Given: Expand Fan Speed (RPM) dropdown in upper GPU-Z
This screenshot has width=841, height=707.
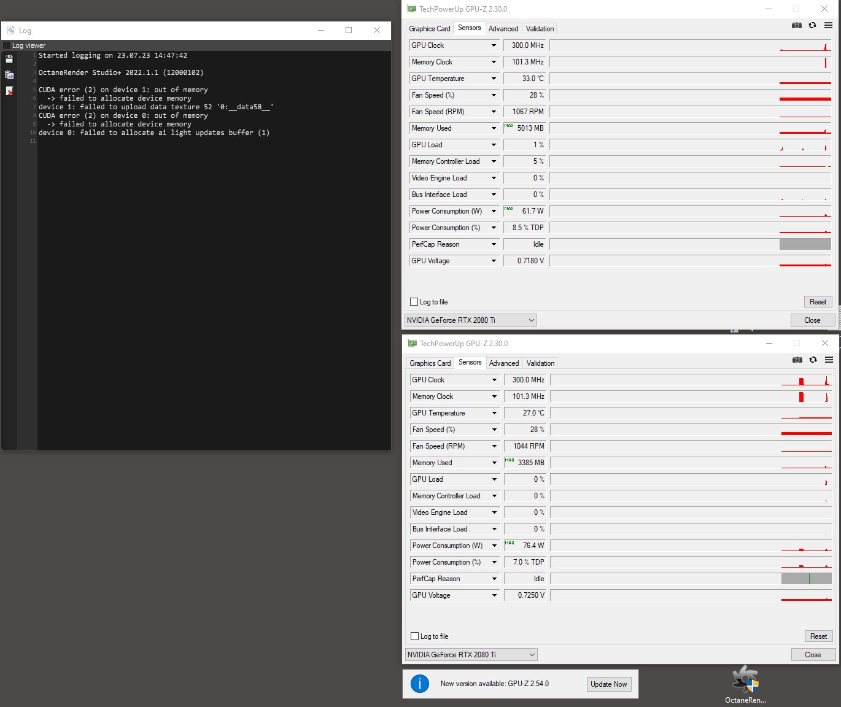Looking at the screenshot, I should pyautogui.click(x=494, y=112).
